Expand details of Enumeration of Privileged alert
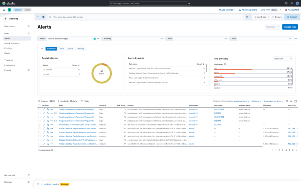 tap(44, 125)
